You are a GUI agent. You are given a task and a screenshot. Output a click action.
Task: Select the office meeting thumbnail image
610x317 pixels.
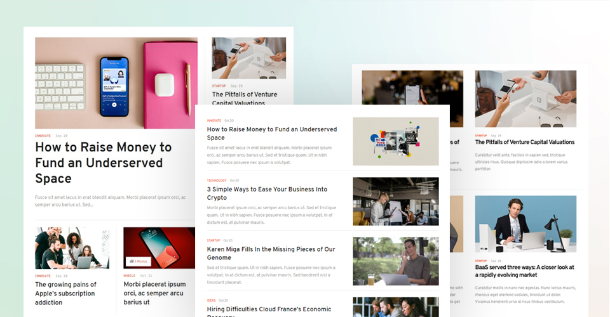[x=396, y=202]
